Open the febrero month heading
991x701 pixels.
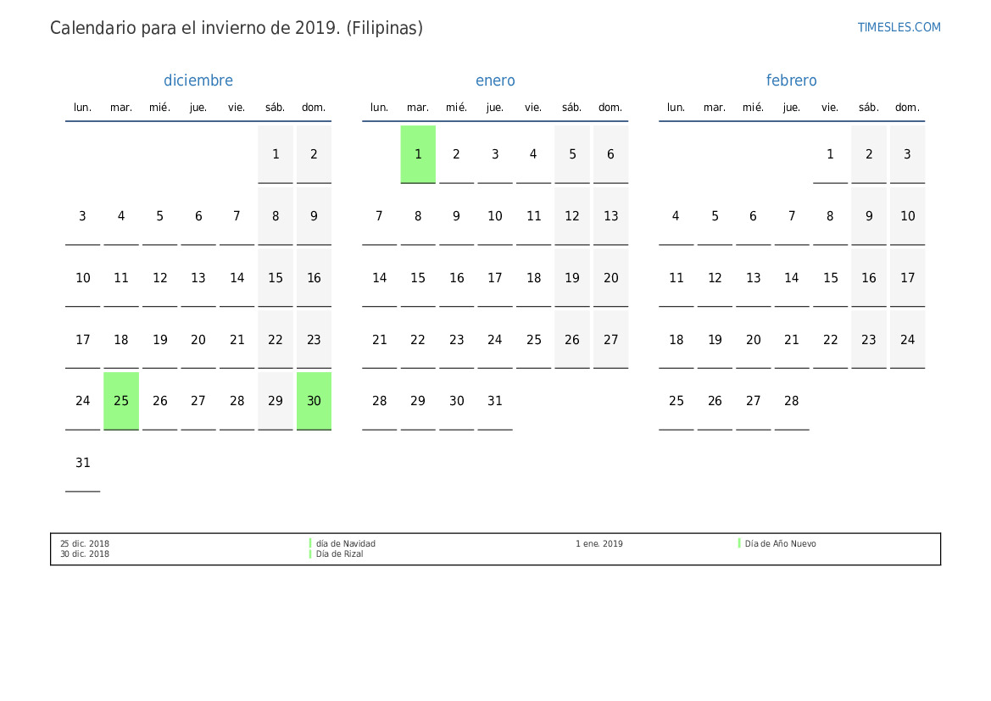pyautogui.click(x=791, y=81)
